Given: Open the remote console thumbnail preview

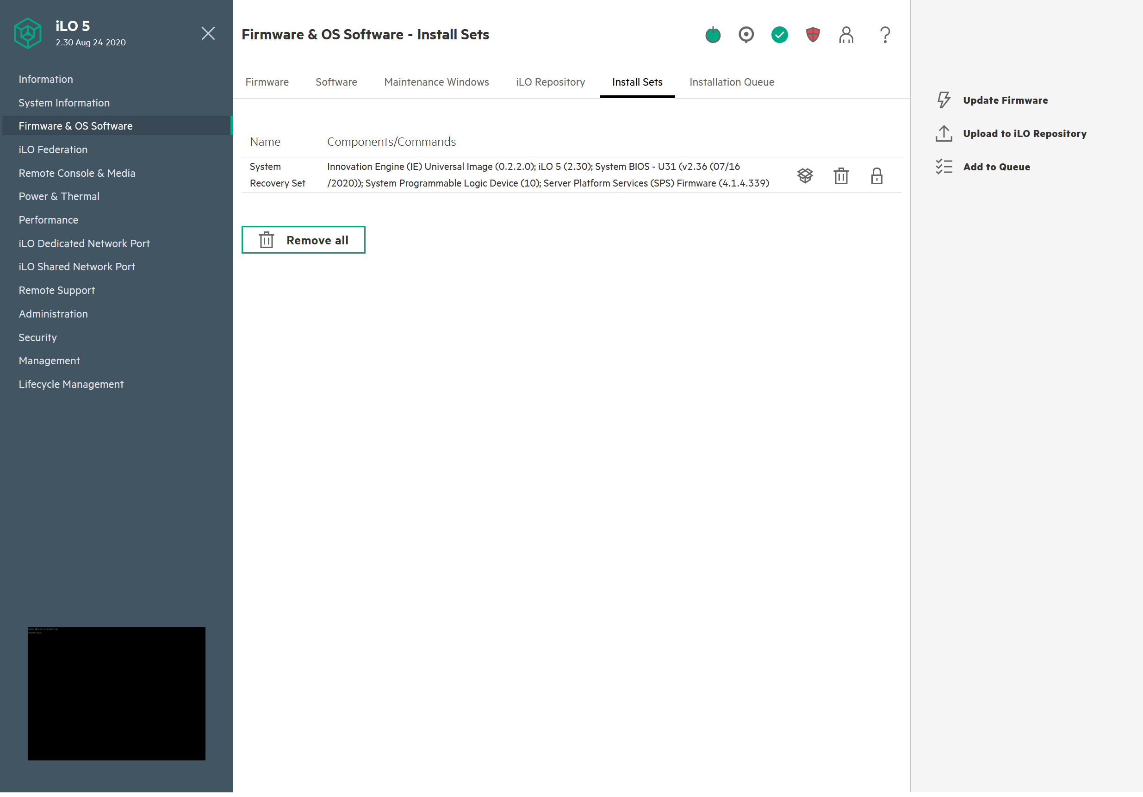Looking at the screenshot, I should 117,693.
